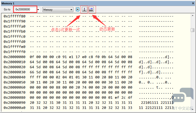Open the blue context menu dropdown icon
Viewport: 196px width, 113px height.
[78, 9]
